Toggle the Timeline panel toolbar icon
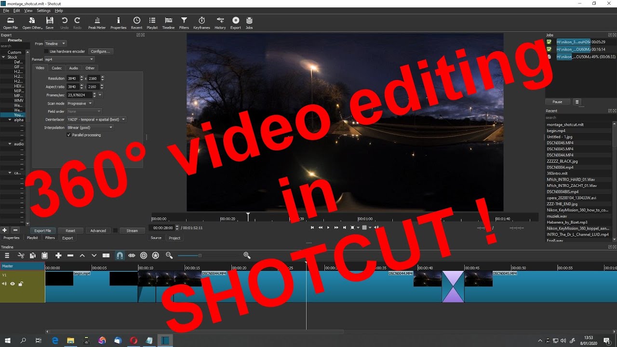617x347 pixels. tap(168, 23)
